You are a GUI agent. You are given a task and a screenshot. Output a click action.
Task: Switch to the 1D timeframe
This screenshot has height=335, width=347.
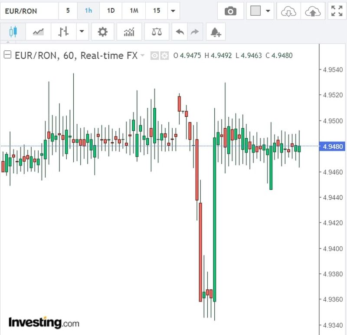point(111,11)
